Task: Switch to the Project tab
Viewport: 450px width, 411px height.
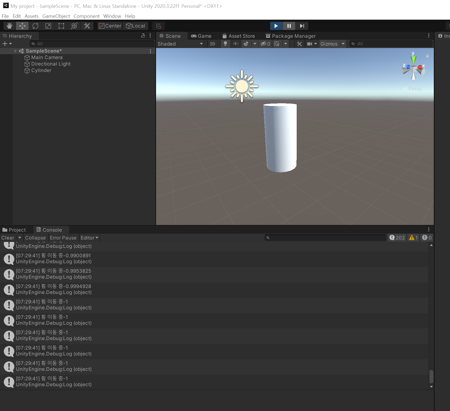Action: [x=14, y=230]
